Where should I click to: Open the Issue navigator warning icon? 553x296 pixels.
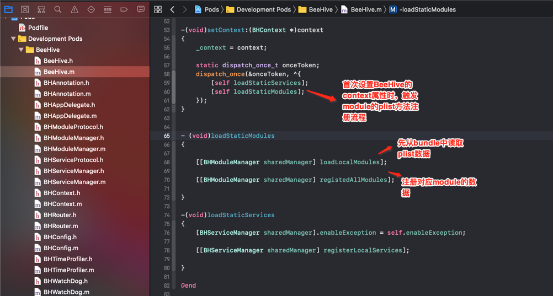click(x=75, y=9)
